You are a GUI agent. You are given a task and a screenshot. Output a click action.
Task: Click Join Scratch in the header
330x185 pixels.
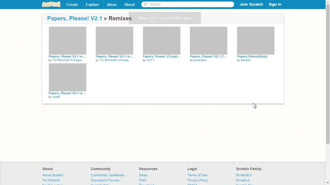(251, 4)
